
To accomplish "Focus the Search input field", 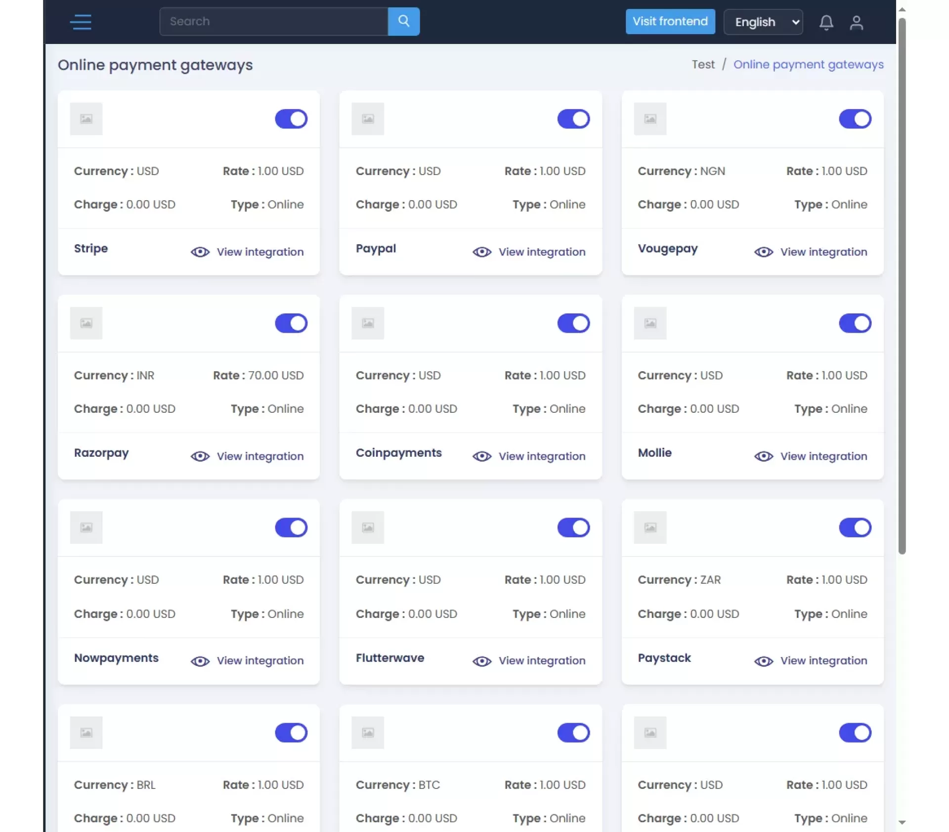I will click(273, 21).
